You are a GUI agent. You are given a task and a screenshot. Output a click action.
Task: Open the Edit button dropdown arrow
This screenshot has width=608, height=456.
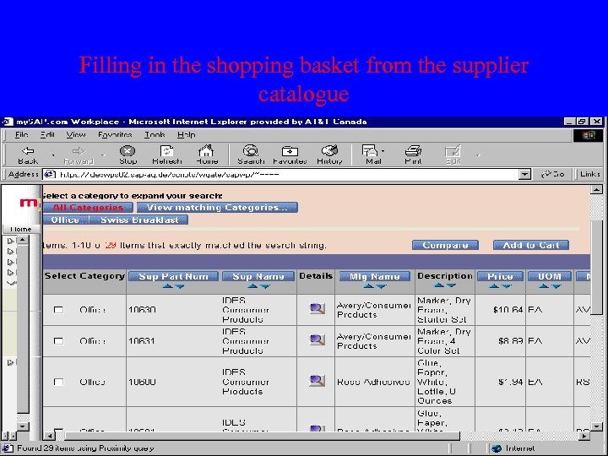point(478,155)
